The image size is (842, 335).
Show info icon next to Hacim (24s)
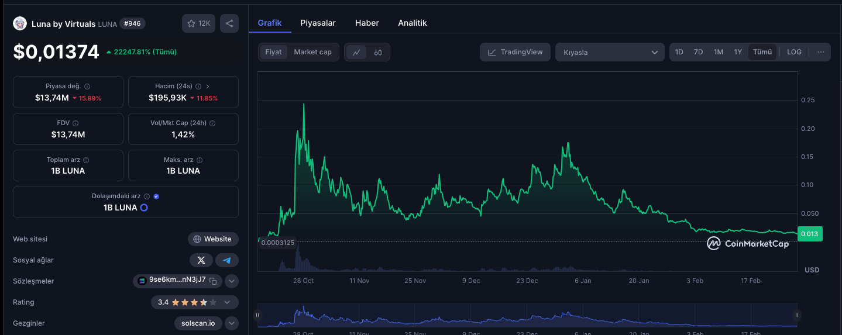coord(198,87)
